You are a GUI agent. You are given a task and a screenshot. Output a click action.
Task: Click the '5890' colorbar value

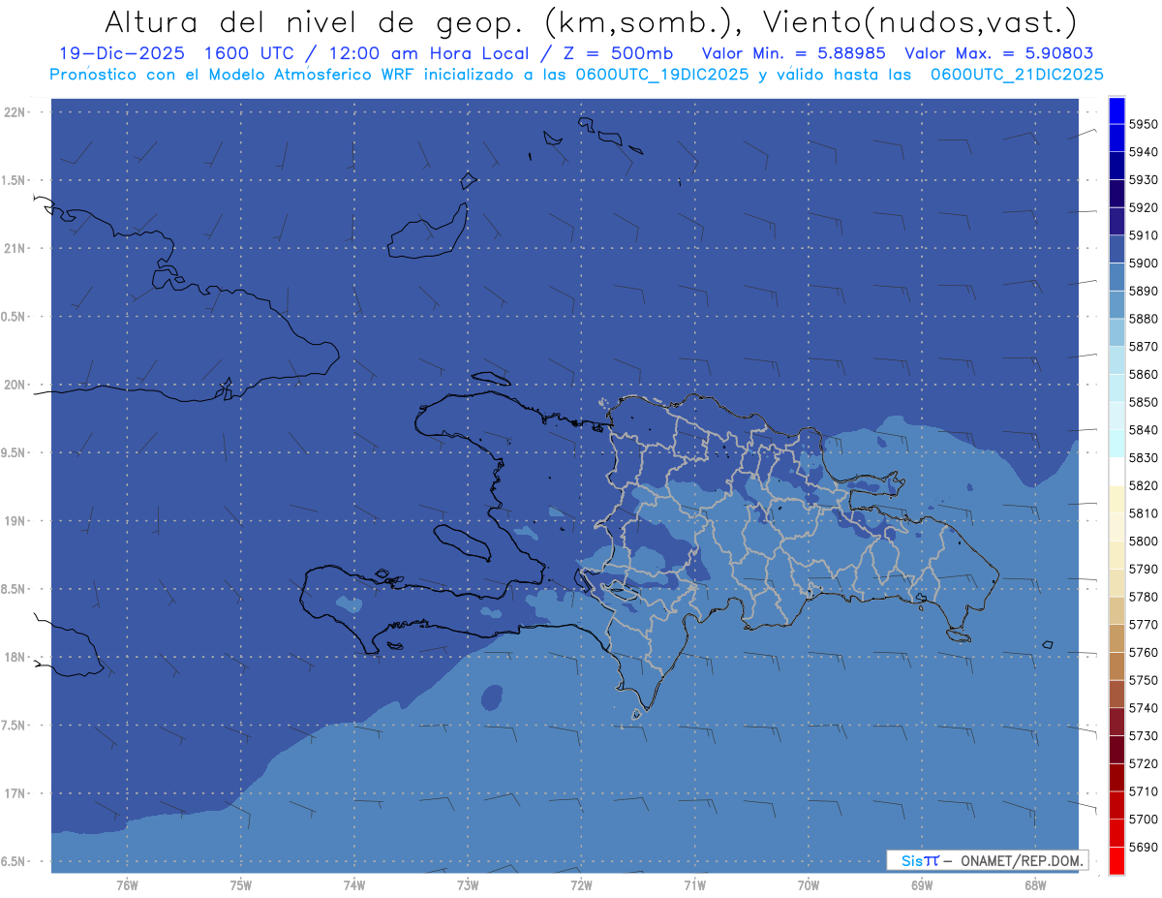pos(1143,291)
